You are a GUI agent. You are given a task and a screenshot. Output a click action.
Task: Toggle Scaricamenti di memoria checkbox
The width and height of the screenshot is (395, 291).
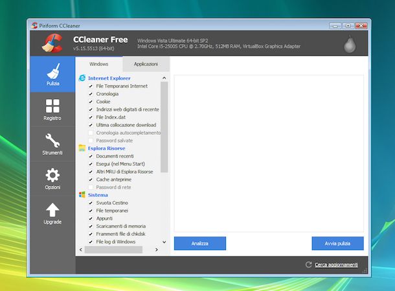point(91,226)
